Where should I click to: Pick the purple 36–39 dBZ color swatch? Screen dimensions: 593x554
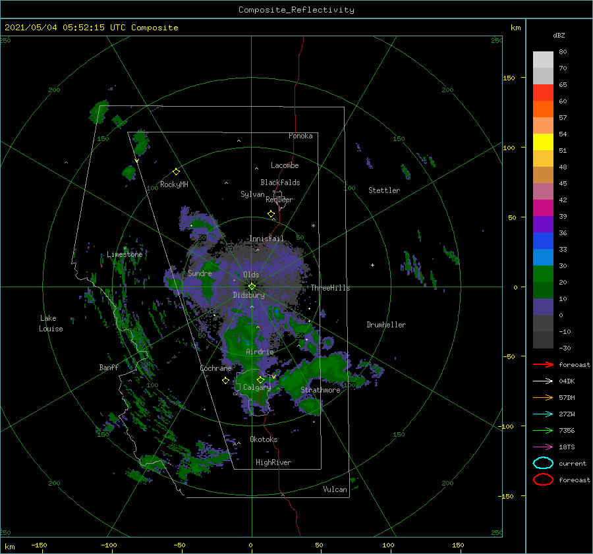[543, 225]
